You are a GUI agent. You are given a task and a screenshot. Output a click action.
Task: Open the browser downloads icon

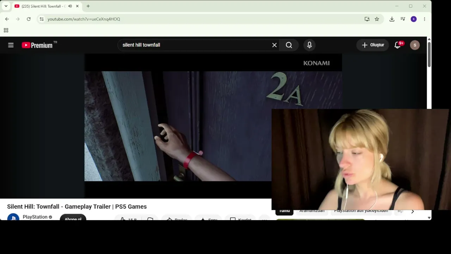coord(392,19)
